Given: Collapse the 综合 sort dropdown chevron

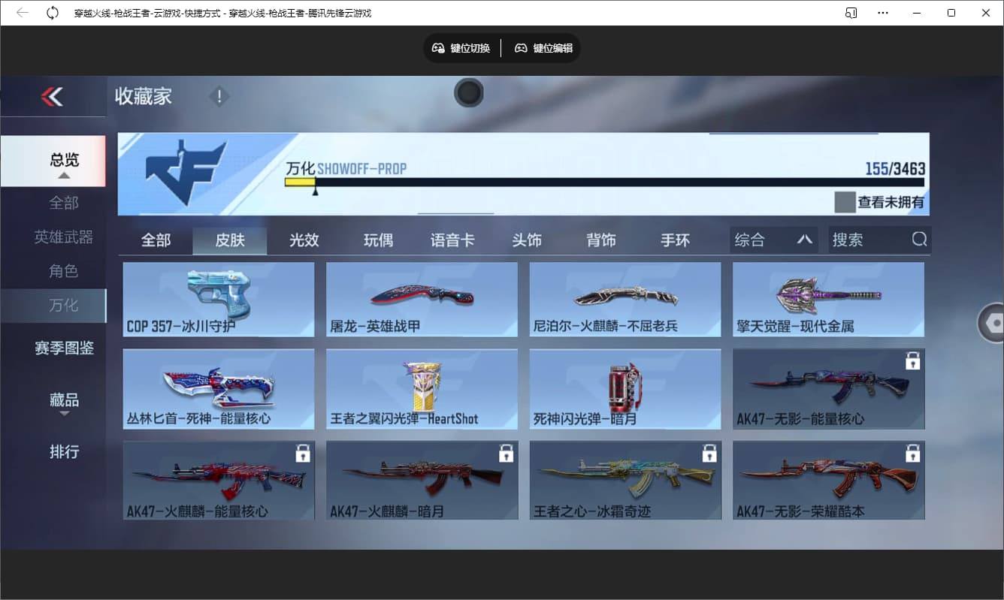Looking at the screenshot, I should point(806,239).
